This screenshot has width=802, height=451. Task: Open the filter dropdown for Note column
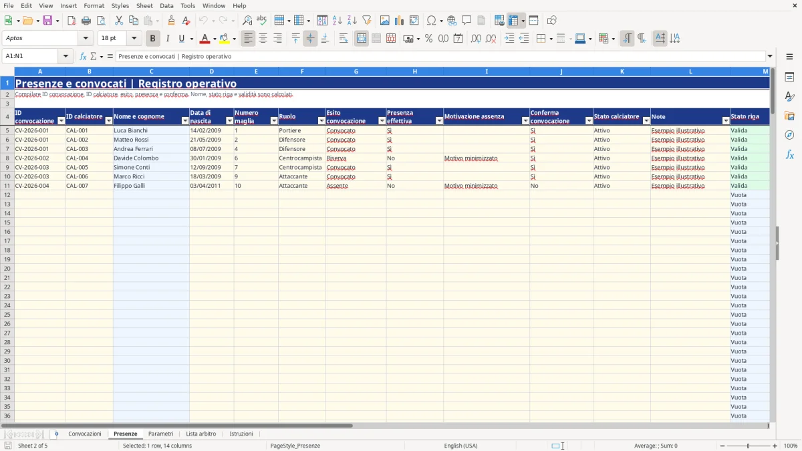coord(726,121)
